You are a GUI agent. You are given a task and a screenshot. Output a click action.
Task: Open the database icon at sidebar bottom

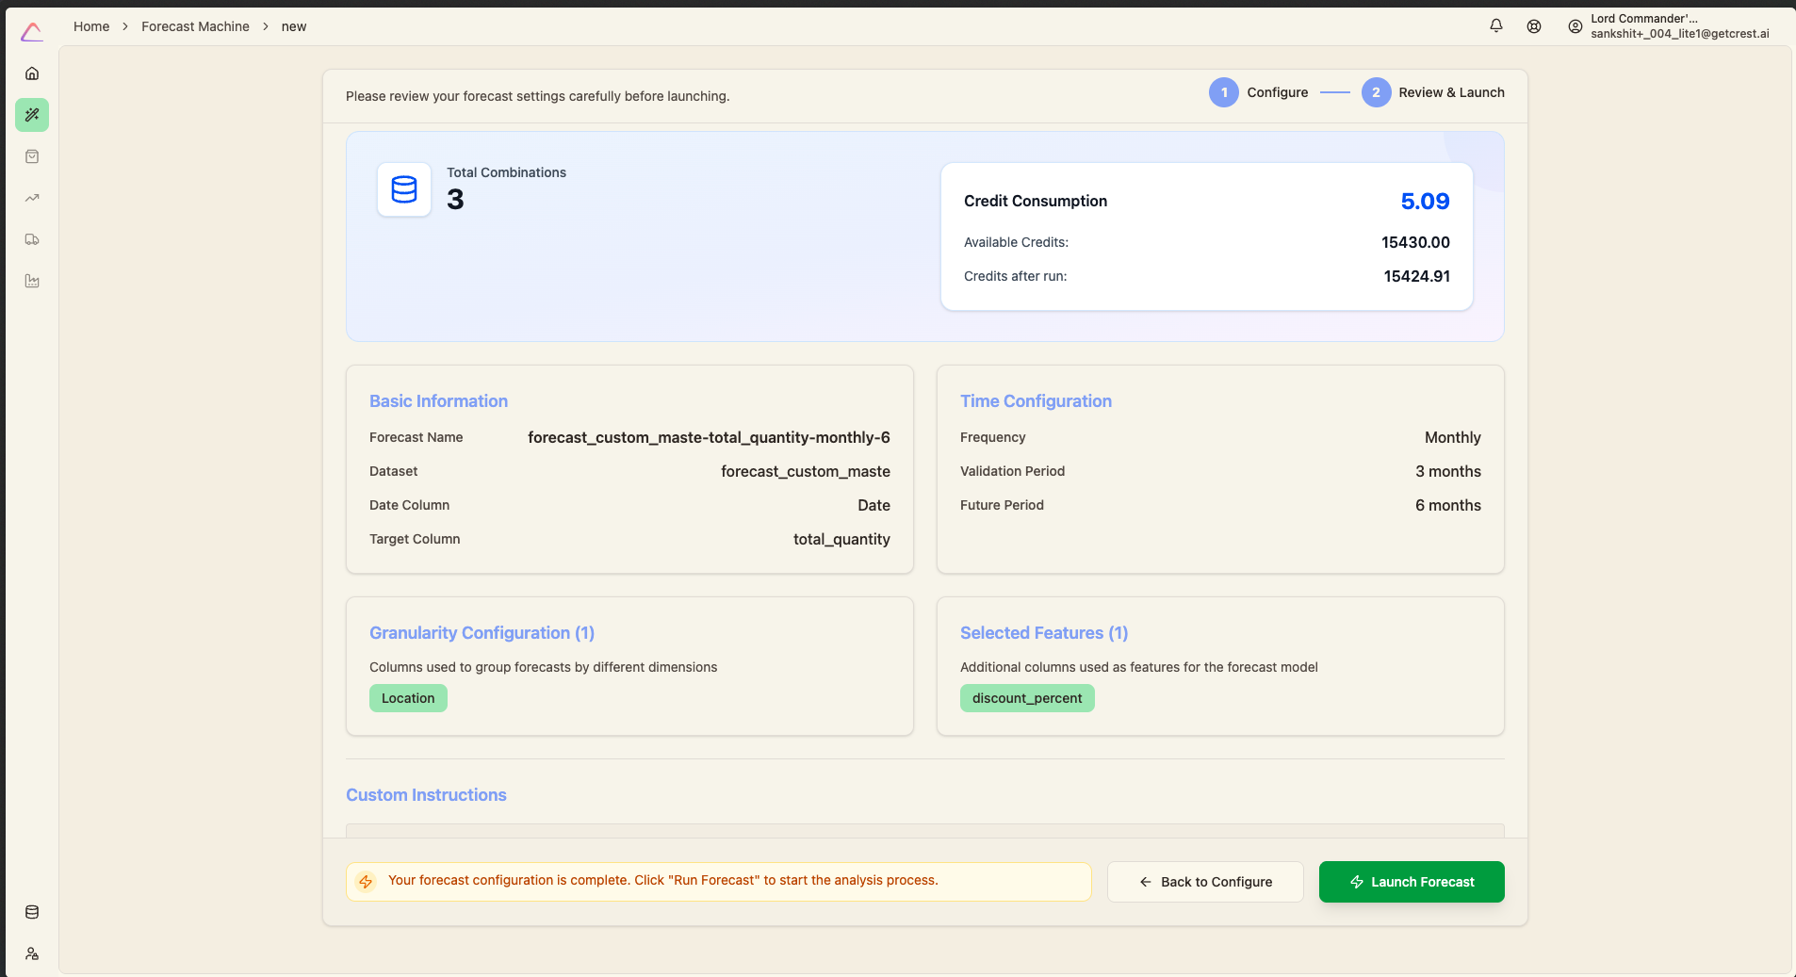tap(32, 912)
